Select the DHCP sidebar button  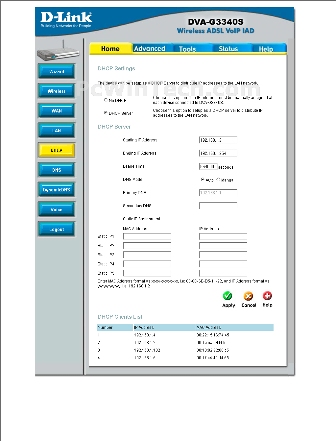click(x=57, y=150)
